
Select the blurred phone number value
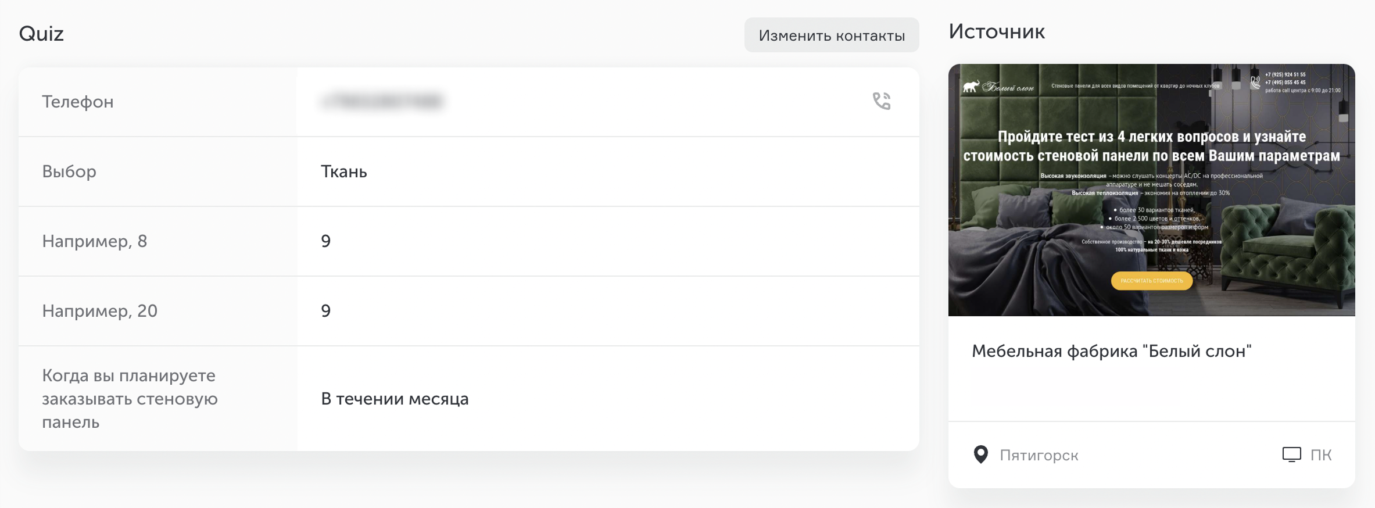click(382, 101)
